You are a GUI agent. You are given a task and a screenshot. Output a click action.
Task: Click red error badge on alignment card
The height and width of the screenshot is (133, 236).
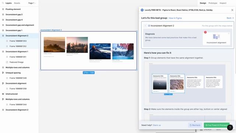tap(205, 32)
